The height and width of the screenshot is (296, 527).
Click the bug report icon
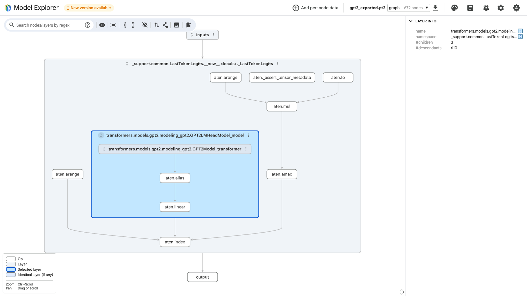[x=486, y=8]
